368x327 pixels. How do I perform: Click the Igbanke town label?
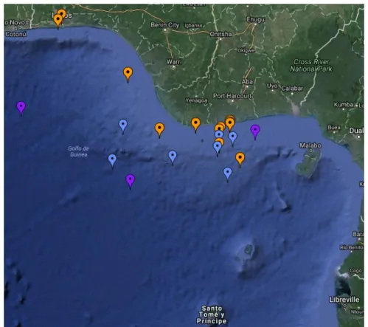point(193,25)
